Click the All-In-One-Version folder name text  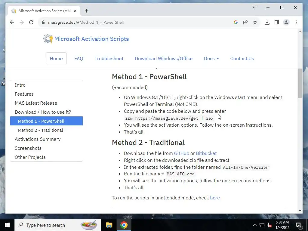click(246, 167)
